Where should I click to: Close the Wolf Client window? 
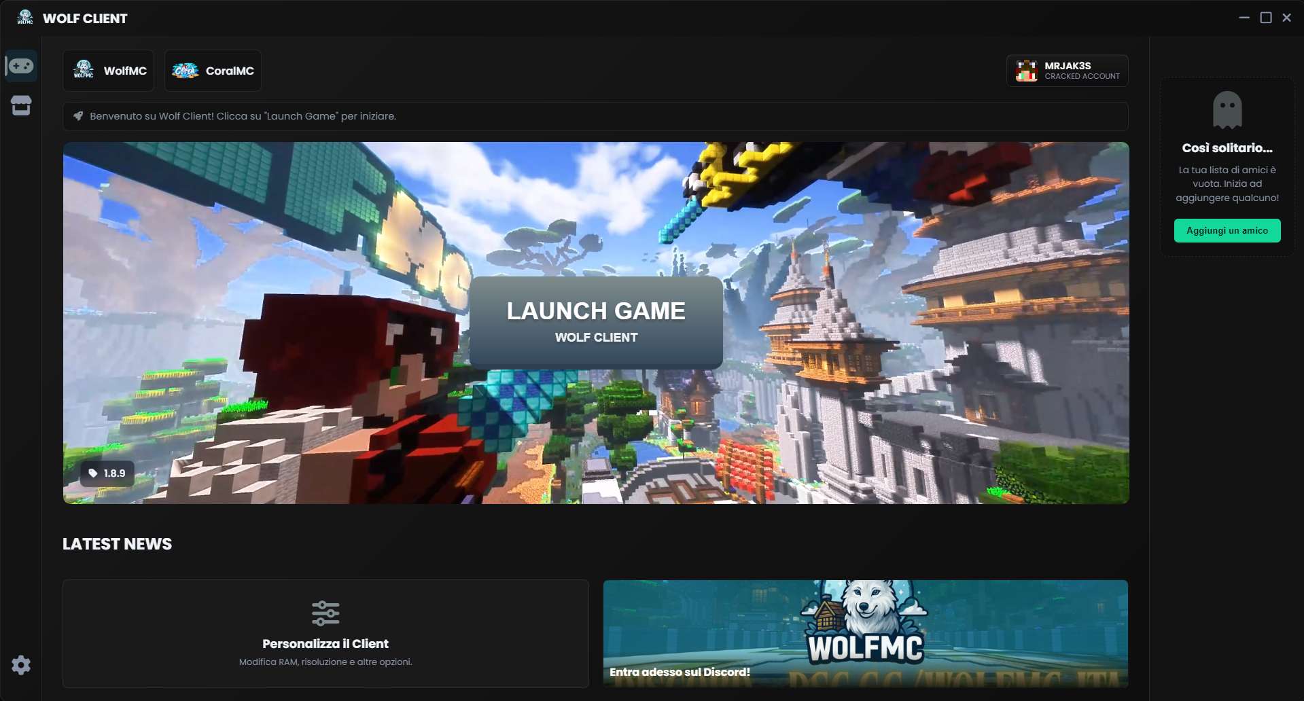[x=1286, y=18]
